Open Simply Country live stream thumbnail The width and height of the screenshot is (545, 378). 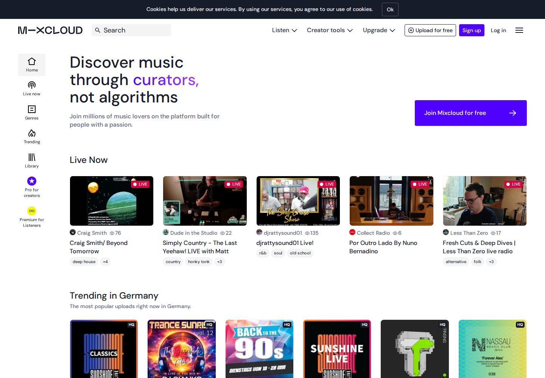(205, 201)
